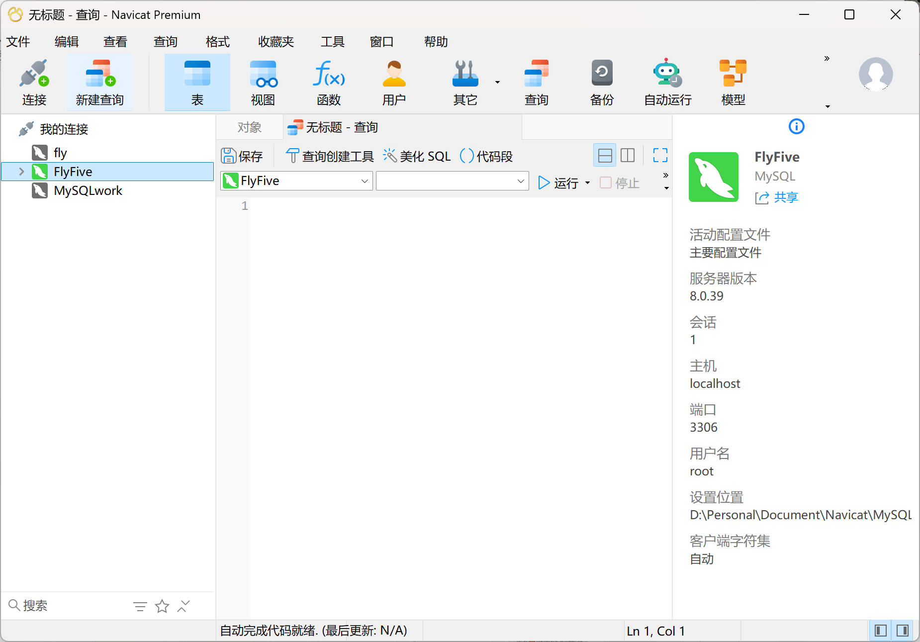Image resolution: width=920 pixels, height=642 pixels.
Task: Toggle the stacked horizontal split layout
Action: point(605,155)
